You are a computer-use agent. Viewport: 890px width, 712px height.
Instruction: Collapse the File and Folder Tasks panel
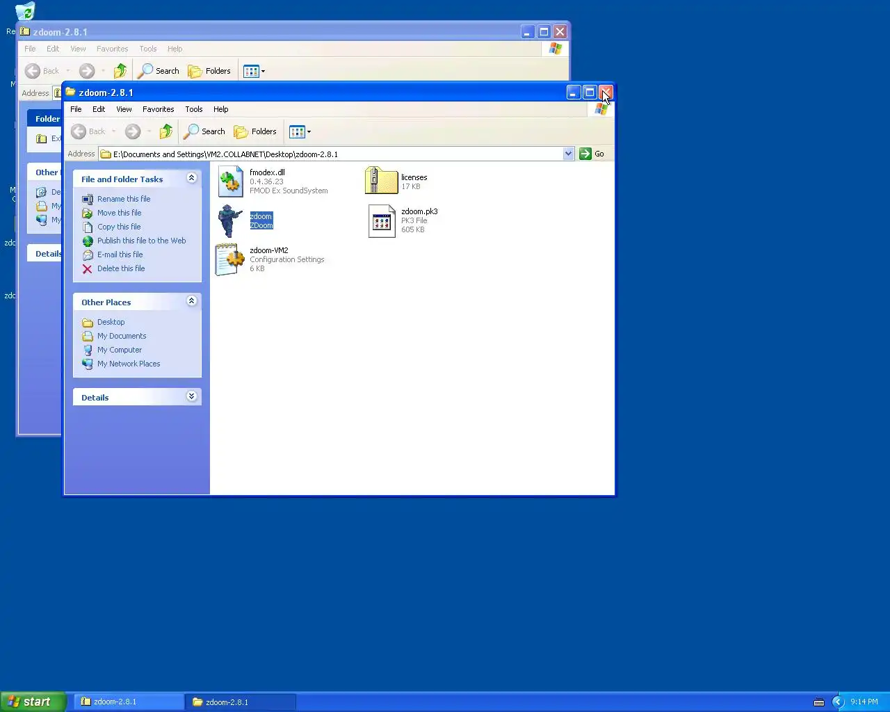tap(192, 178)
